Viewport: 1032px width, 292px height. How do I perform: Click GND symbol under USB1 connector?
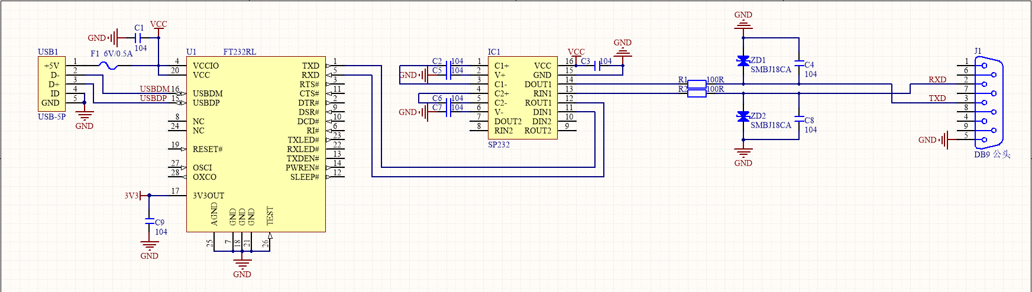[x=85, y=118]
